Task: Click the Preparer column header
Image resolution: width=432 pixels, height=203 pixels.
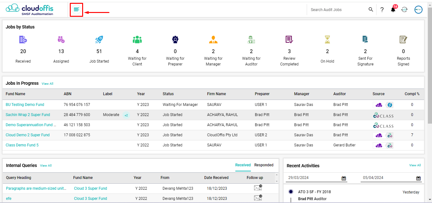Action: coord(262,94)
